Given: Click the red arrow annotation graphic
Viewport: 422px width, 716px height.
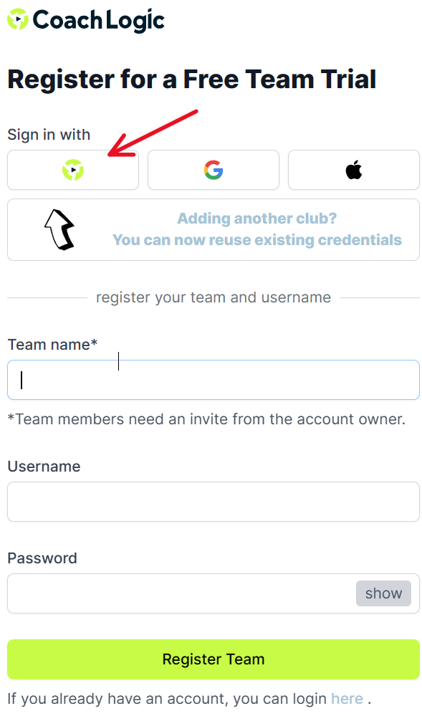Looking at the screenshot, I should (153, 133).
